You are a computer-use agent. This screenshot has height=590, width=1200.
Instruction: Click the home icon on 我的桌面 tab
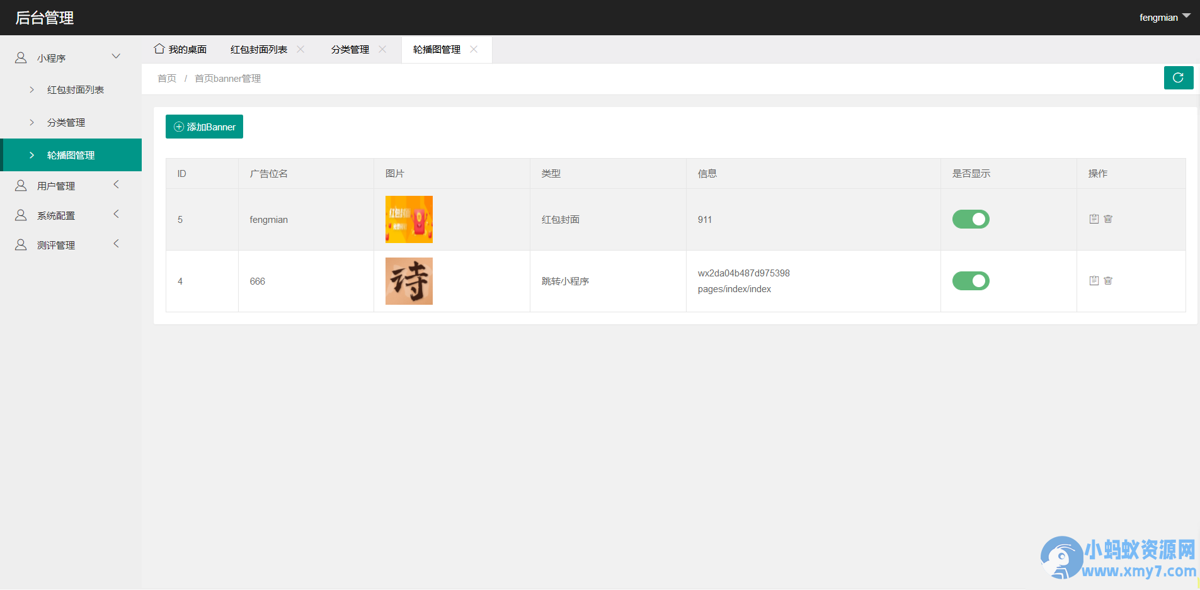coord(159,48)
